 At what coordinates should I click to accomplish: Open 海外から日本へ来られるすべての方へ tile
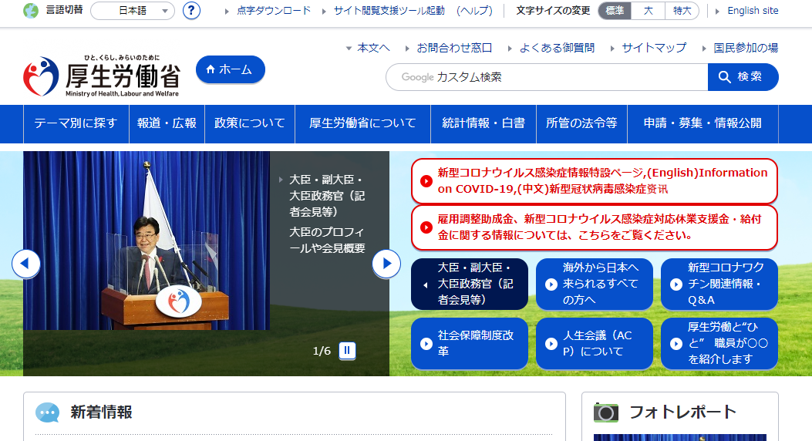click(x=595, y=284)
